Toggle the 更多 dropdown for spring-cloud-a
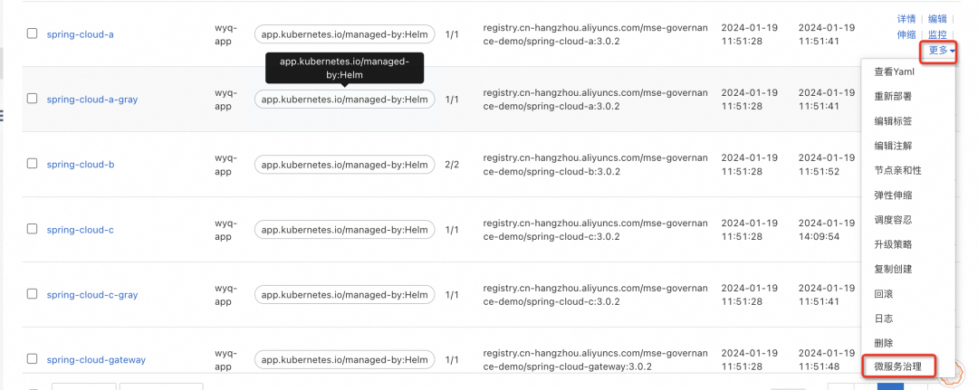Viewport: 978px width, 390px height. click(x=942, y=50)
